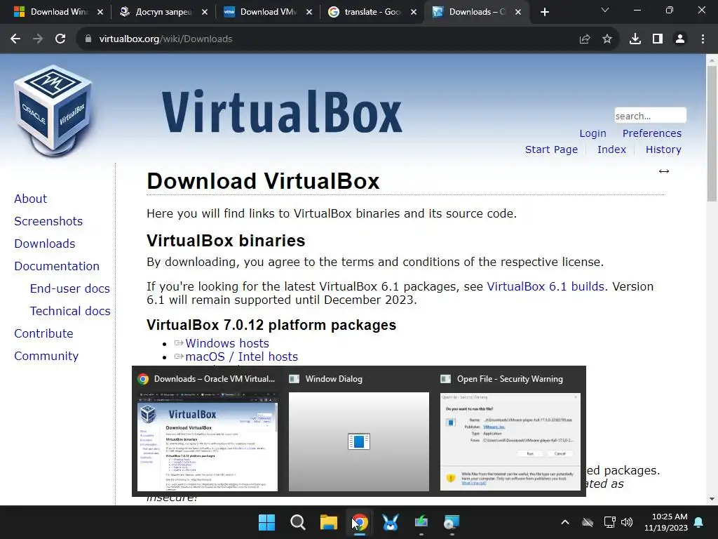Open Windows Start menu
This screenshot has height=539, width=718.
[x=267, y=522]
